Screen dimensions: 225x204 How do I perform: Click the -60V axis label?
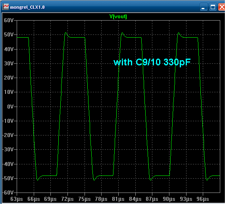[8, 193]
